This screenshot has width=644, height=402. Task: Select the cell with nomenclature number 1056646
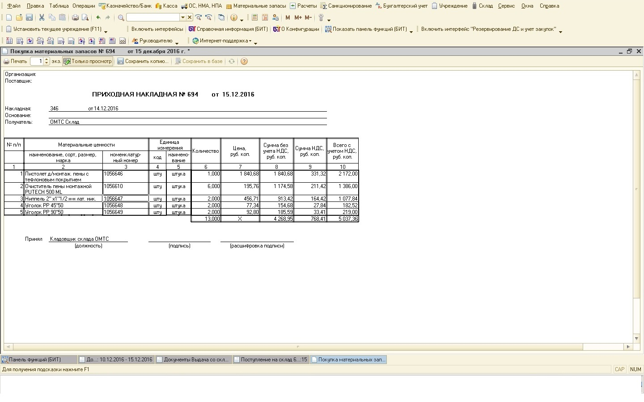125,176
